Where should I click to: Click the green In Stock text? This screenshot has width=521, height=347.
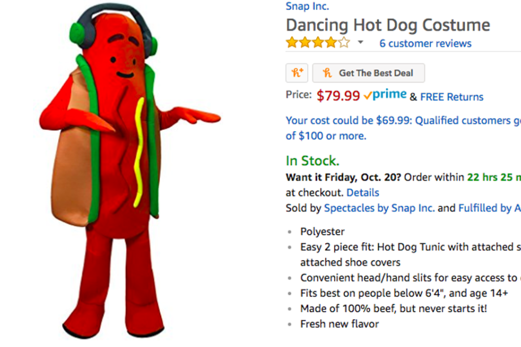(x=312, y=160)
